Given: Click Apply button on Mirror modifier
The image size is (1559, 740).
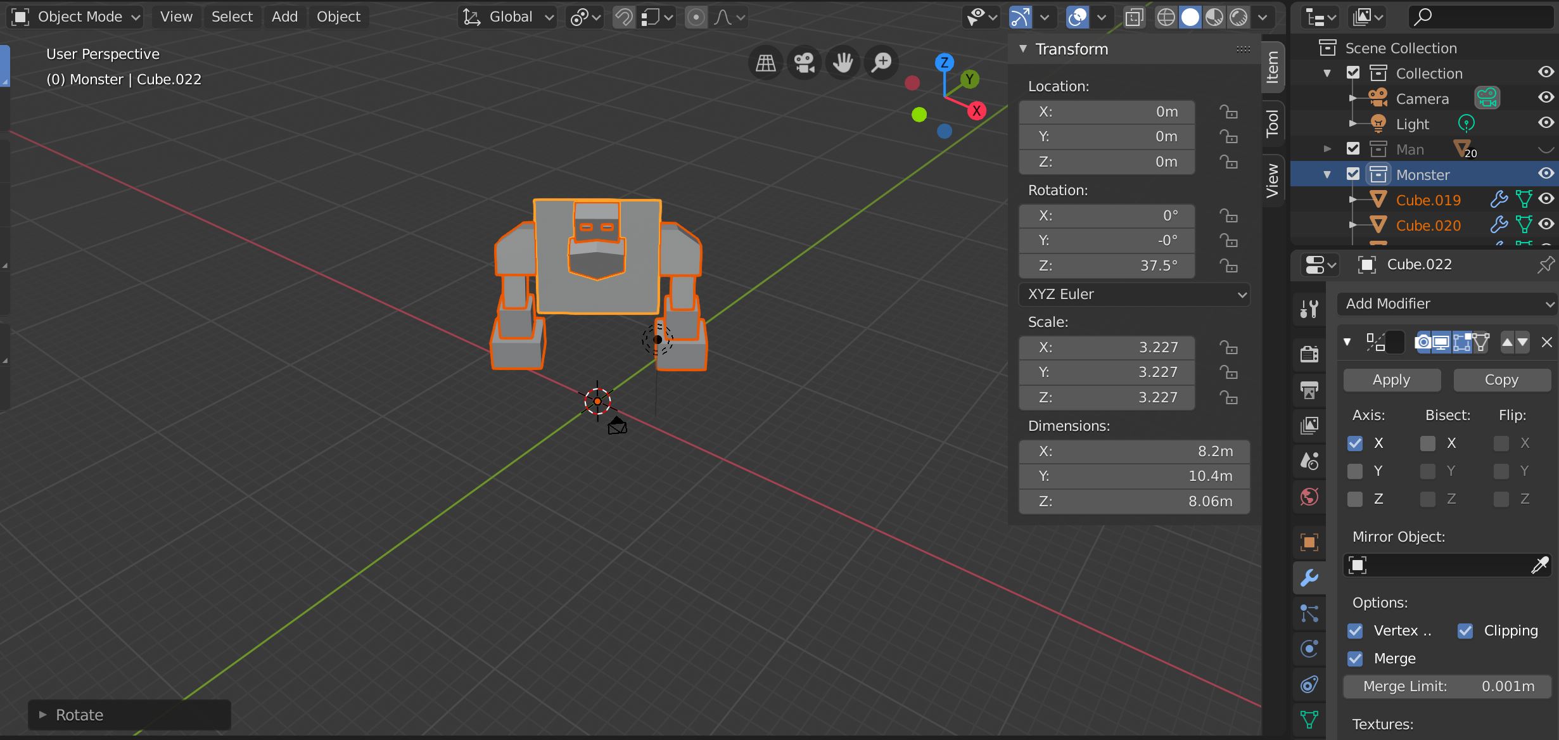Looking at the screenshot, I should tap(1391, 379).
